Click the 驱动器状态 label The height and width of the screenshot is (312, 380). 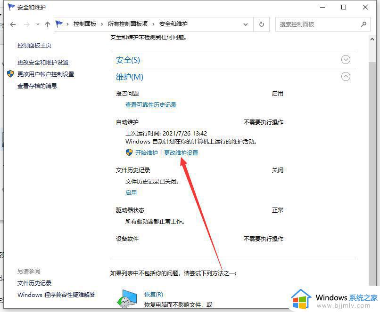130,210
